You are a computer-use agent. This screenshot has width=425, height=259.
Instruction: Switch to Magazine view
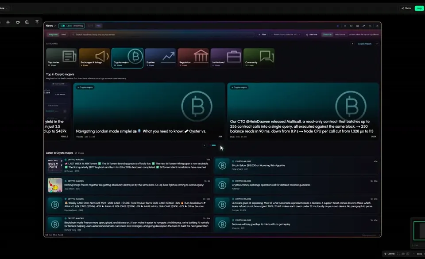[53, 34]
